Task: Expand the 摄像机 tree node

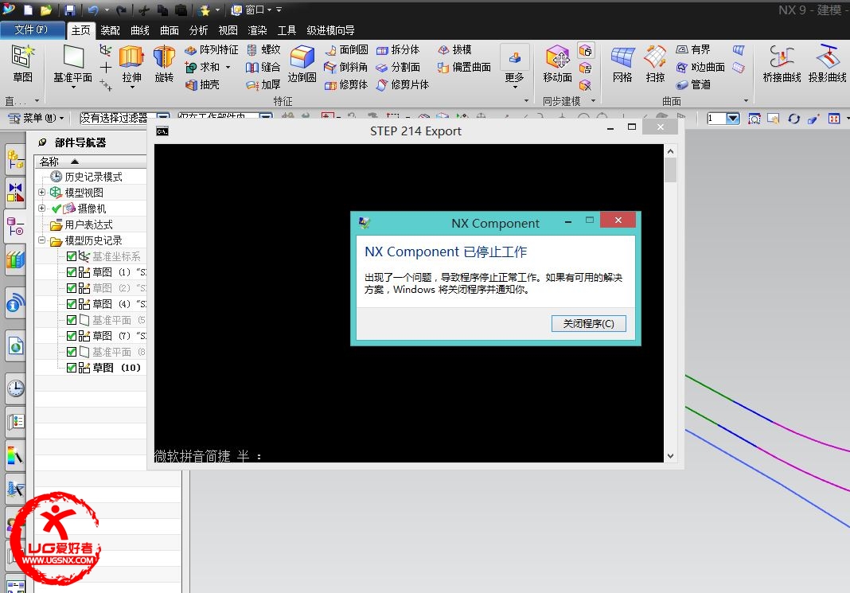Action: [x=41, y=208]
